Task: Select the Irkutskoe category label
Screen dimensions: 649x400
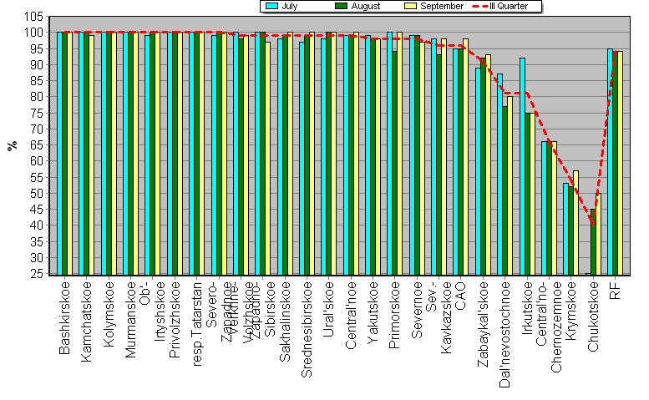Action: tap(527, 308)
